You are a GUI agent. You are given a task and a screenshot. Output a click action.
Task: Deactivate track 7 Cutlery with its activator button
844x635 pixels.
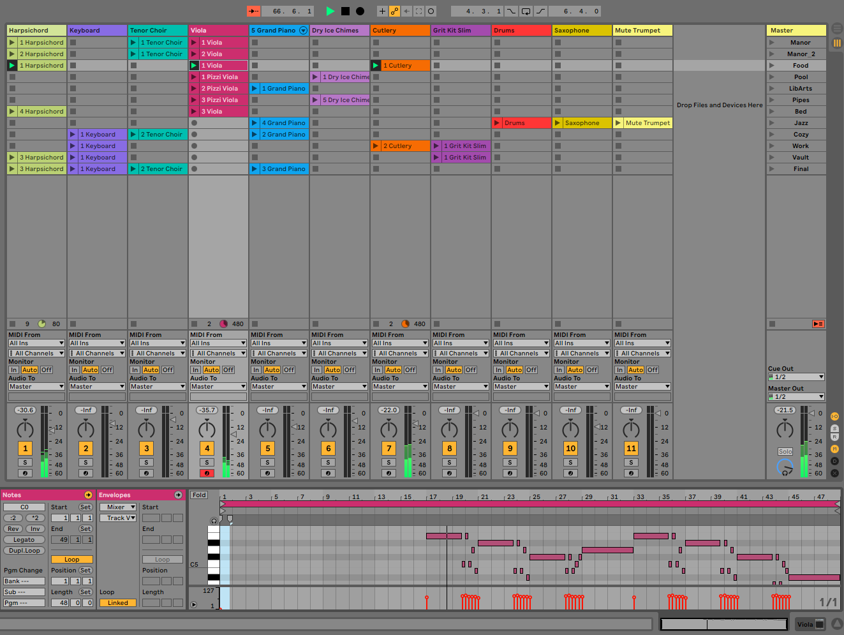click(389, 448)
